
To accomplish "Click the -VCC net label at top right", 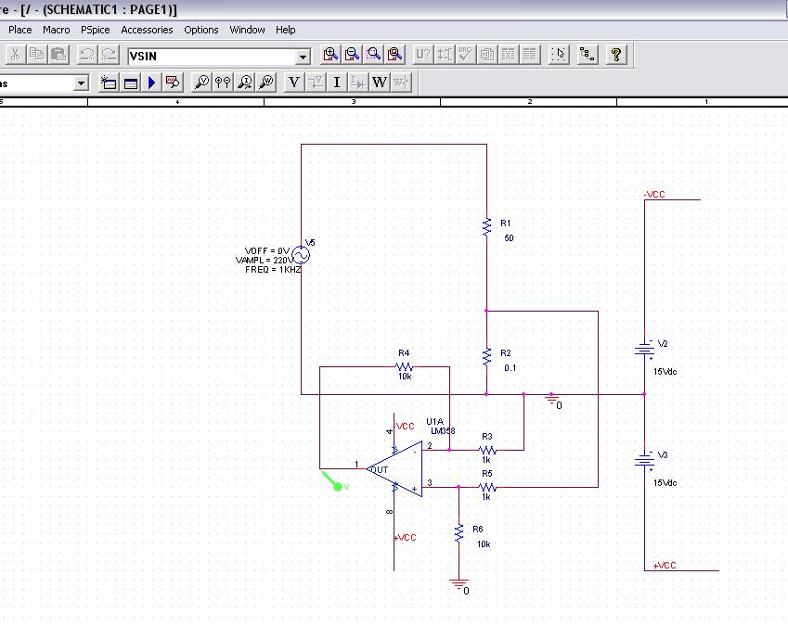I will pyautogui.click(x=654, y=194).
